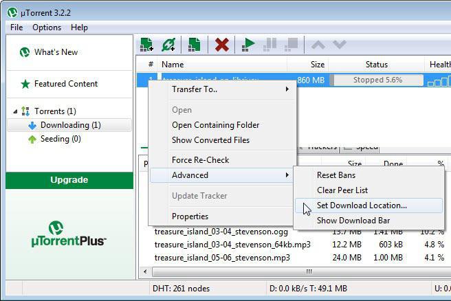Open Featured Content in sidebar

coord(66,84)
